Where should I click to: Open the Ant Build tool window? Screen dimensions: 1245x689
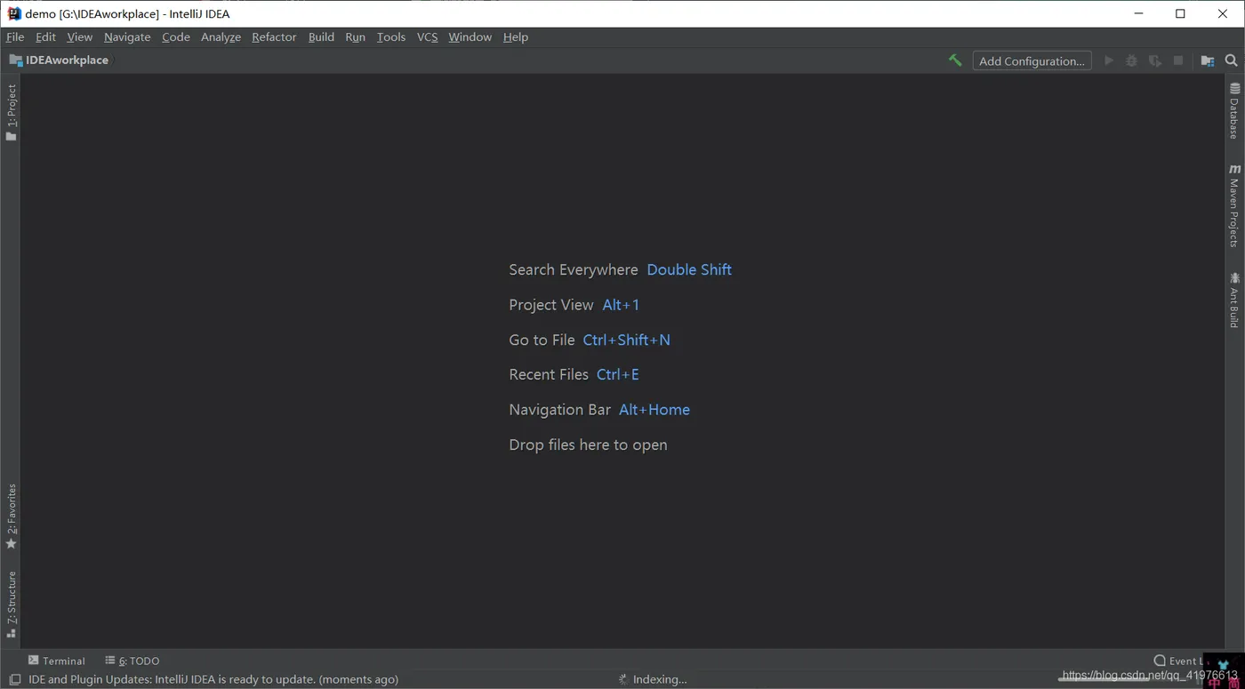[x=1234, y=300]
